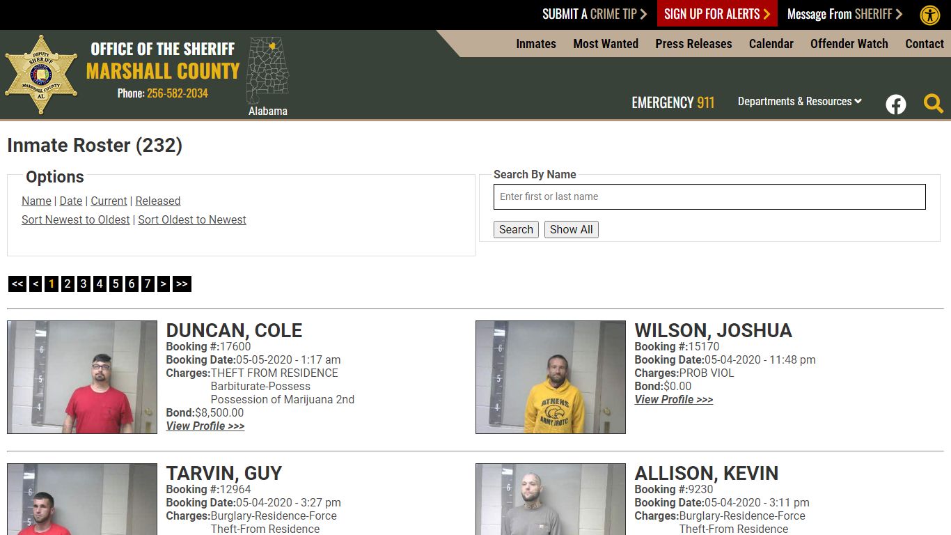Image resolution: width=951 pixels, height=535 pixels.
Task: View Profile for Wilson, Joshua
Action: (x=674, y=399)
